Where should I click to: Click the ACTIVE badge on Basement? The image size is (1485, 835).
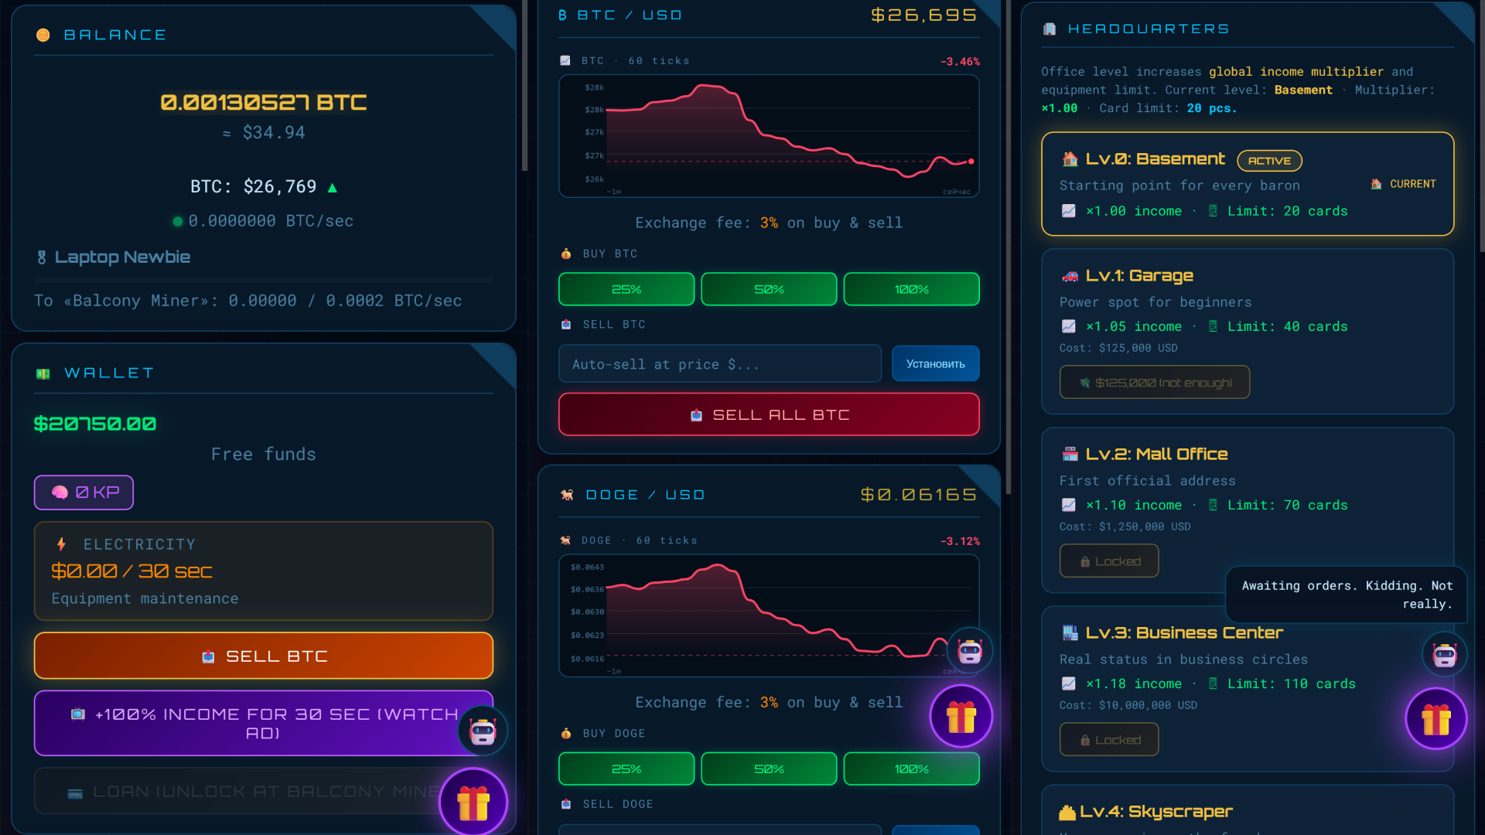1269,160
